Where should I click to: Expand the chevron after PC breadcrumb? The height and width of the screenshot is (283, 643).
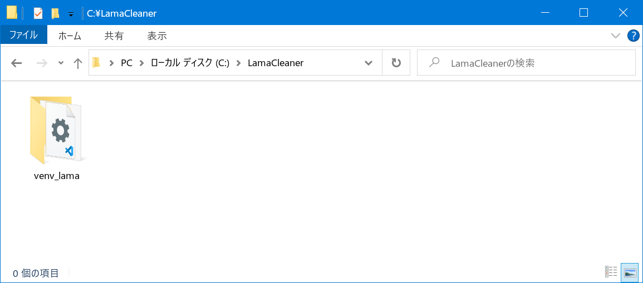point(142,63)
